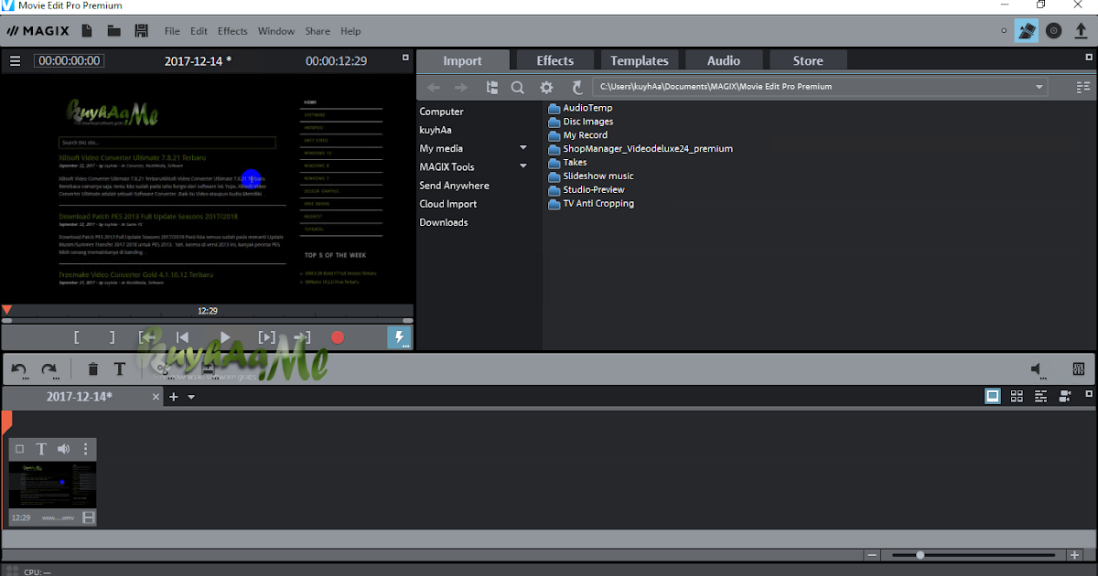Open Window menu
The height and width of the screenshot is (576, 1098).
coord(276,31)
